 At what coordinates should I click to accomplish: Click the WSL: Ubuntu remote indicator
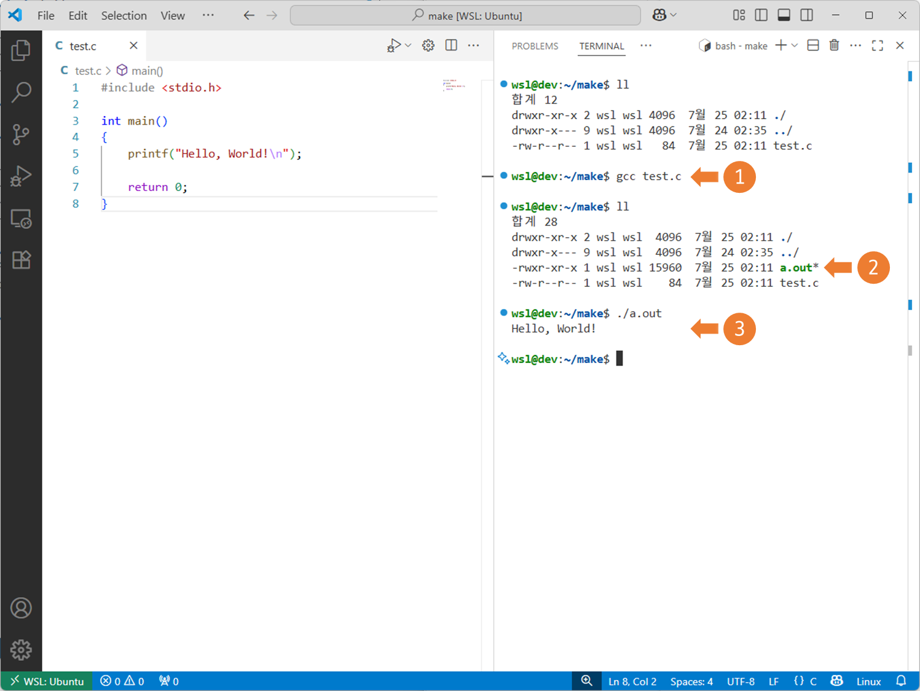47,681
